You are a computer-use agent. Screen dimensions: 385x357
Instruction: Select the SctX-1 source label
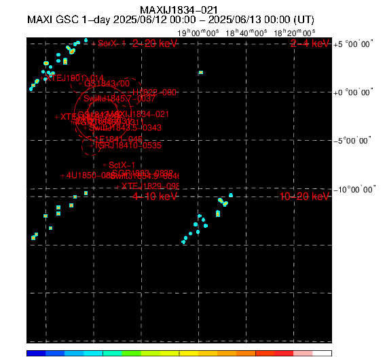click(x=122, y=165)
